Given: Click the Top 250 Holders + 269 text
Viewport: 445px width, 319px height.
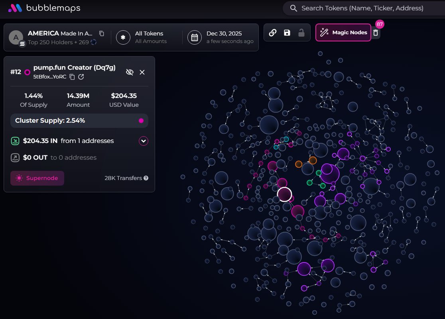Looking at the screenshot, I should [58, 42].
